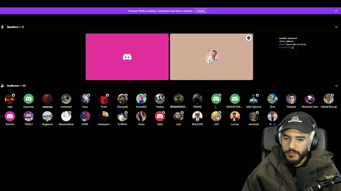This screenshot has width=341, height=191.
Task: Click the name label 'Mitsubishi Zero'
Action: [310, 107]
